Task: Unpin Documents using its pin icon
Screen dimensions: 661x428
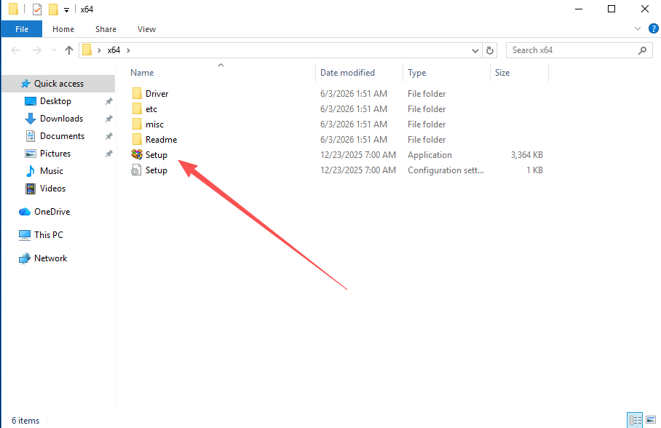Action: 108,136
